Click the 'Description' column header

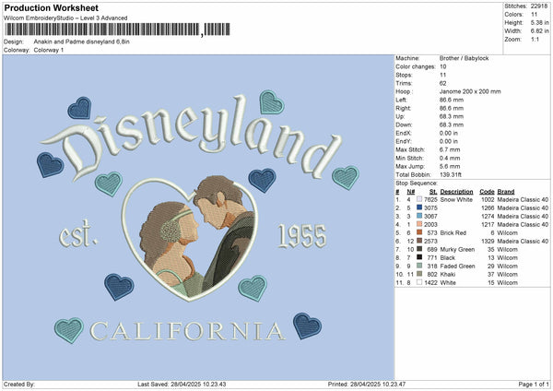coord(456,192)
